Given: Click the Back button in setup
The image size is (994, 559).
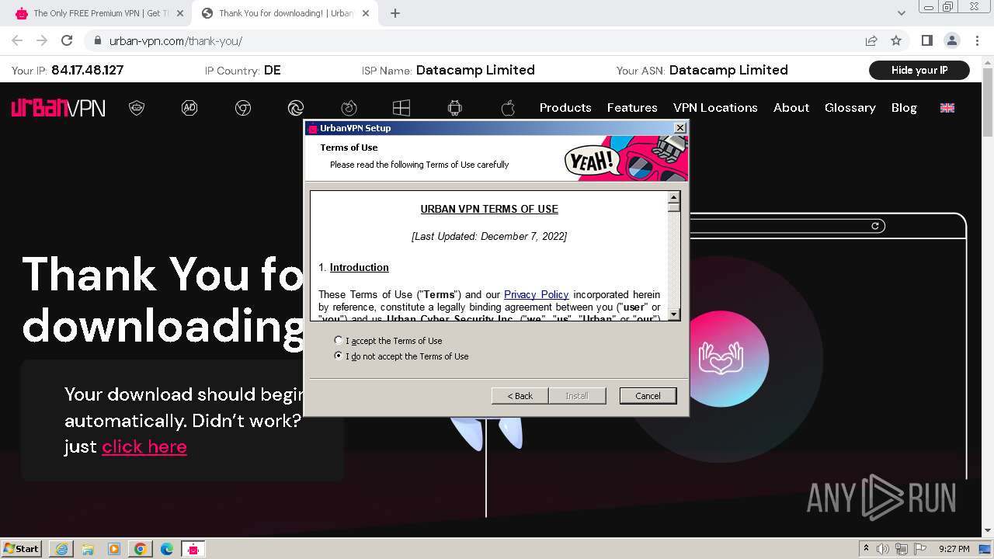Looking at the screenshot, I should pos(520,396).
